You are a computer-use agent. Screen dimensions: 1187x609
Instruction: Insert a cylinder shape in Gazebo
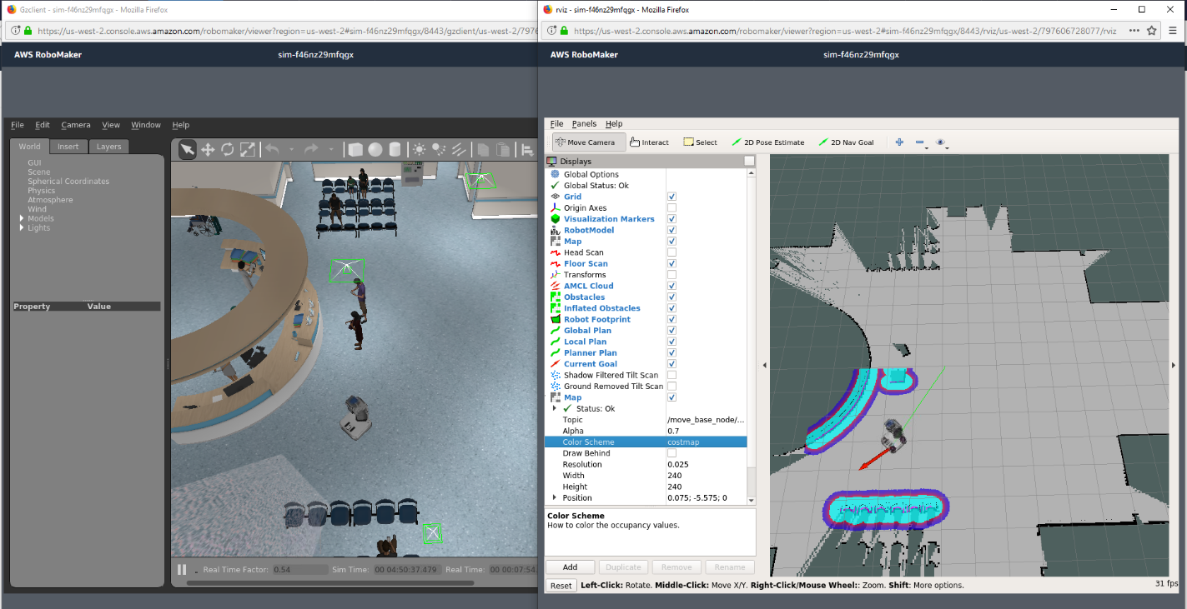coord(395,149)
